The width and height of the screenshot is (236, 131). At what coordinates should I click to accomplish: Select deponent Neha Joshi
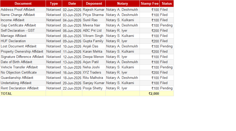pos(94,67)
